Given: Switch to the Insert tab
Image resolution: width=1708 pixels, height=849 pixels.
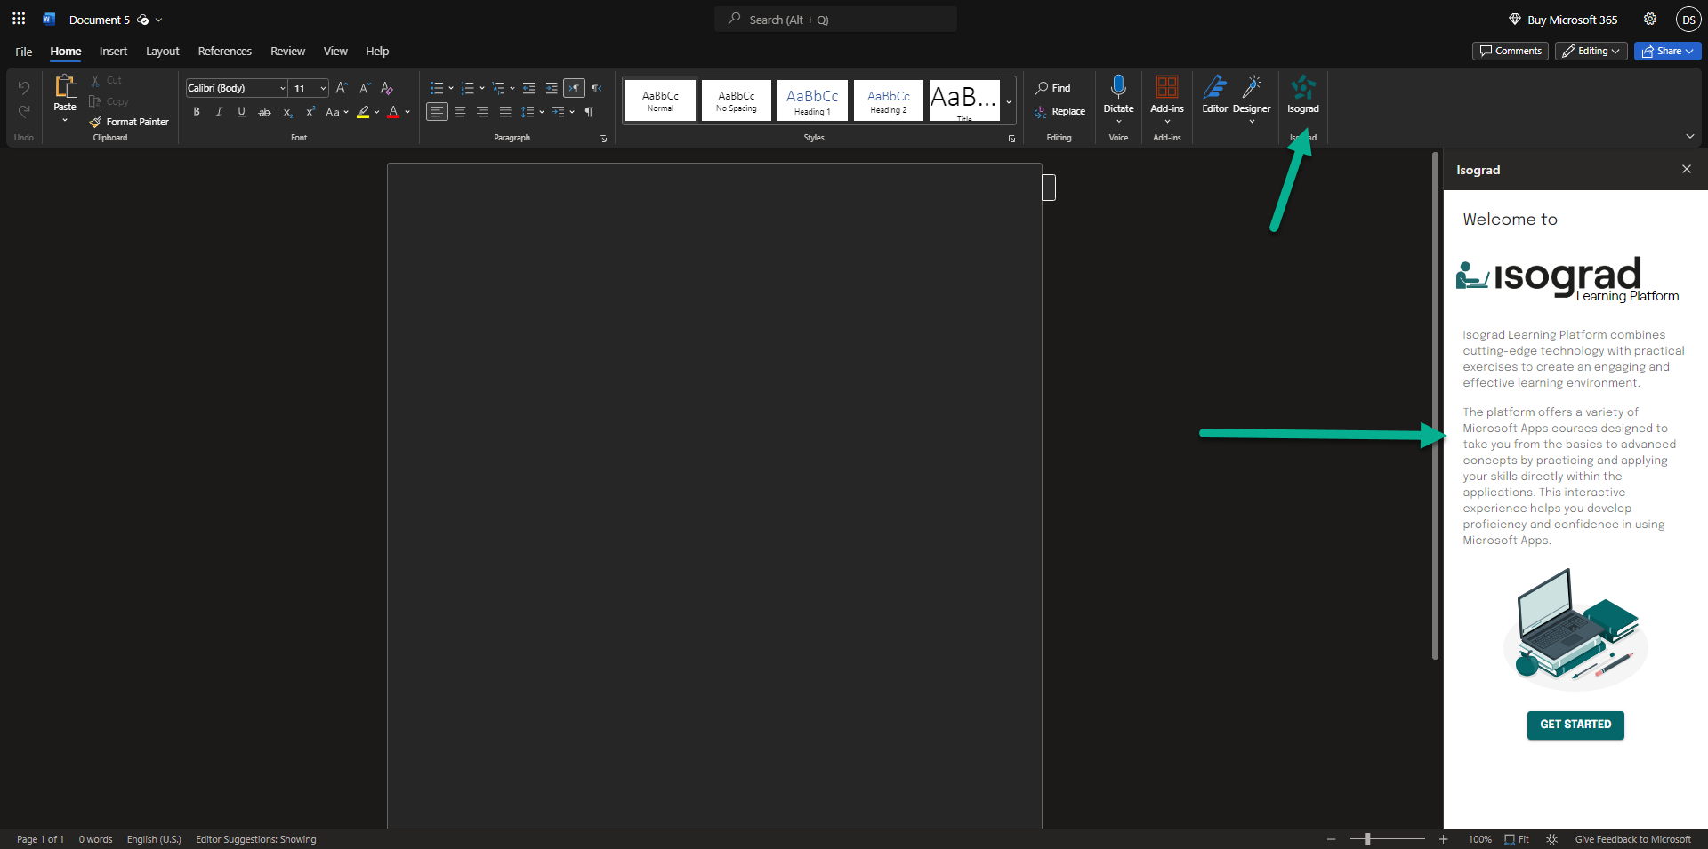Looking at the screenshot, I should [x=113, y=52].
